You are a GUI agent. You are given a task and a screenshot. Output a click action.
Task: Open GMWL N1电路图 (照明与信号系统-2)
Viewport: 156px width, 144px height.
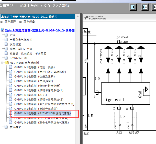coord(39,99)
